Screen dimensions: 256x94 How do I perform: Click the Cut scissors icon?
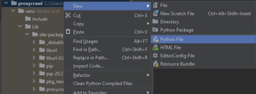click(68, 15)
